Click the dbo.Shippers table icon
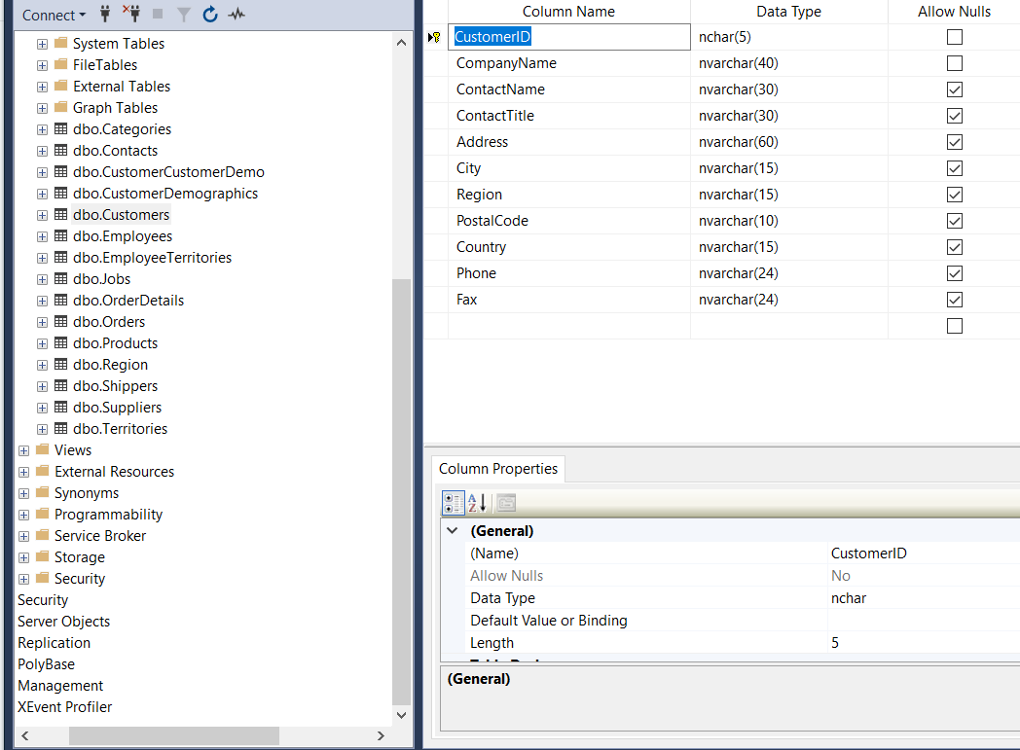This screenshot has height=750, width=1020. (60, 386)
